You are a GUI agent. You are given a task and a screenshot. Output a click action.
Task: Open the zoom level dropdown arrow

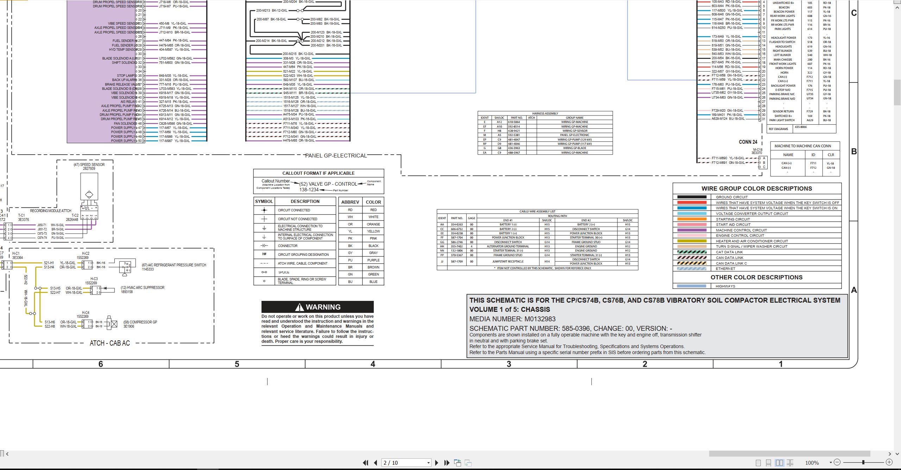point(831,463)
